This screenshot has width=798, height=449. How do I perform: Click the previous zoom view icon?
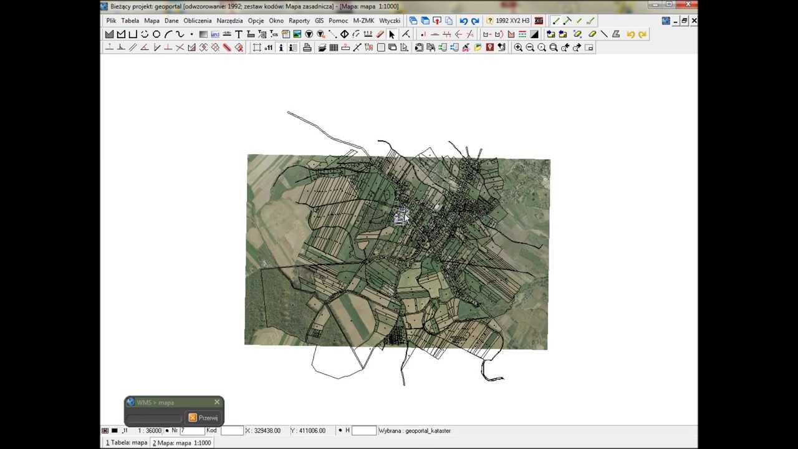pyautogui.click(x=565, y=47)
